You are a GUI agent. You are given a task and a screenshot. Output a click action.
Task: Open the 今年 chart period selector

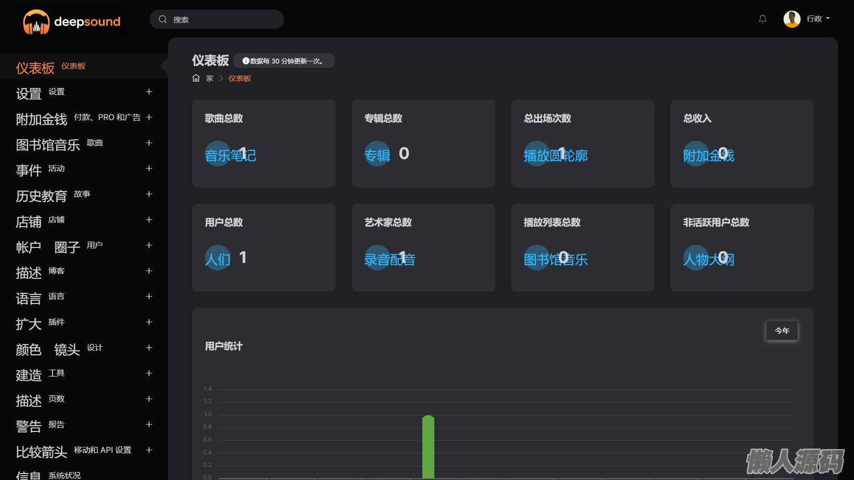coord(781,331)
